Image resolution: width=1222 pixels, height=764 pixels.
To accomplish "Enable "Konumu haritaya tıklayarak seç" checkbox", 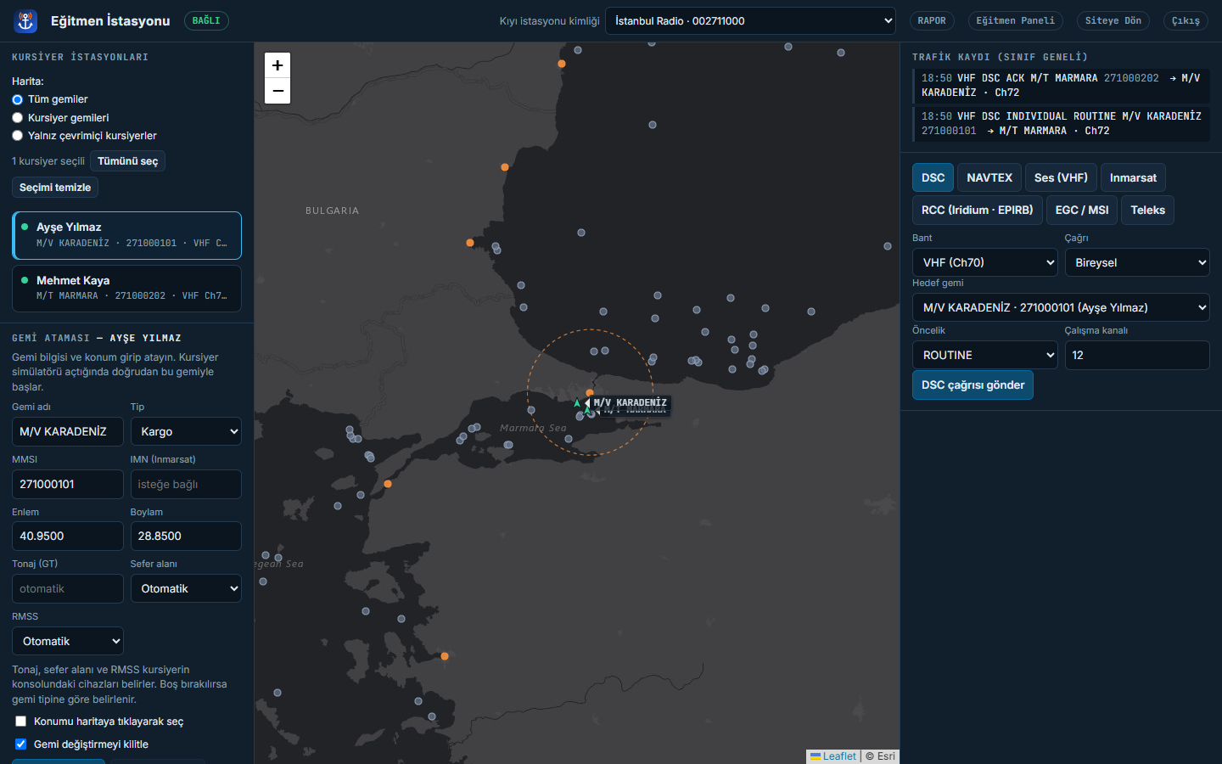I will pyautogui.click(x=21, y=722).
